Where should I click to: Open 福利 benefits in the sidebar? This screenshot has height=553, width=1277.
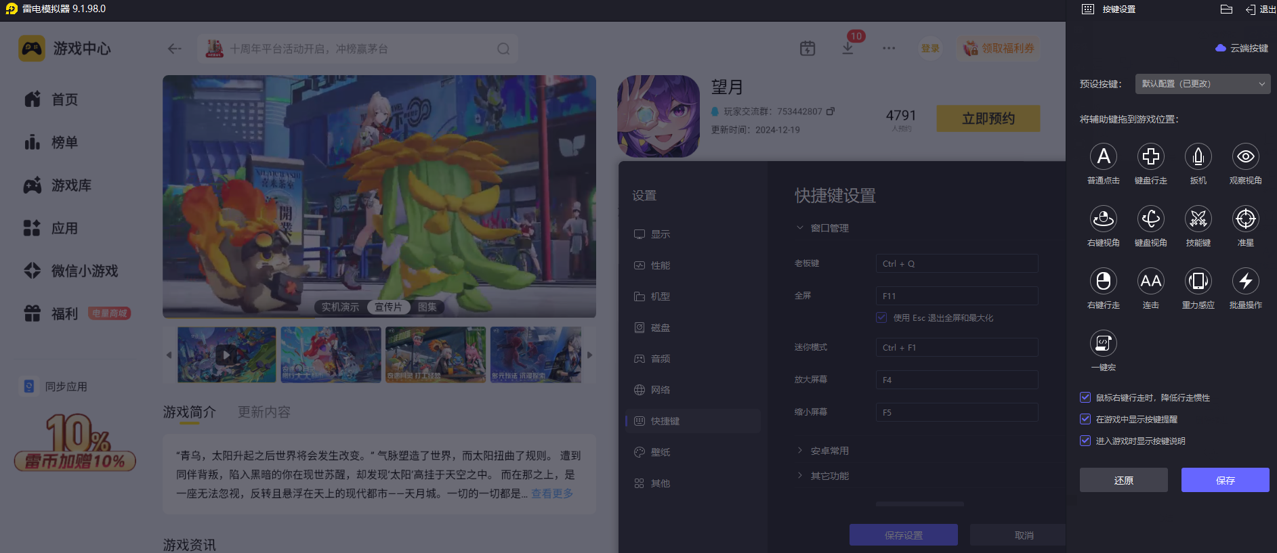[x=51, y=313]
